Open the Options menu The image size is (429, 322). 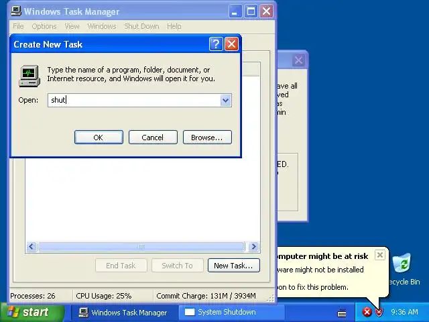44,26
